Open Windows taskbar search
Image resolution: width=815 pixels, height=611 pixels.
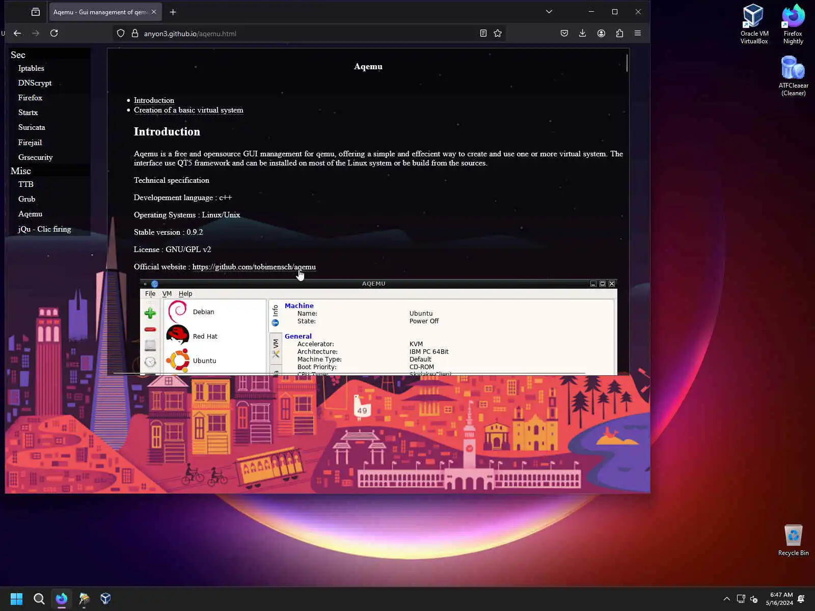pyautogui.click(x=39, y=599)
